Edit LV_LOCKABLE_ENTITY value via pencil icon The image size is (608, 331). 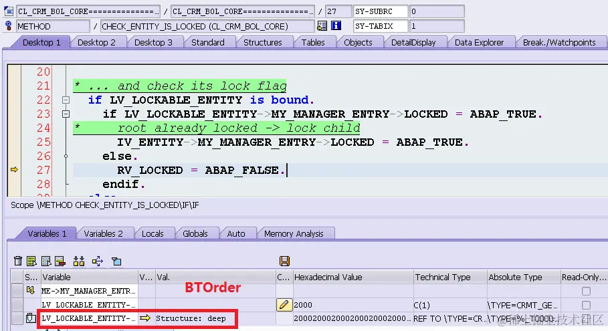coord(284,305)
